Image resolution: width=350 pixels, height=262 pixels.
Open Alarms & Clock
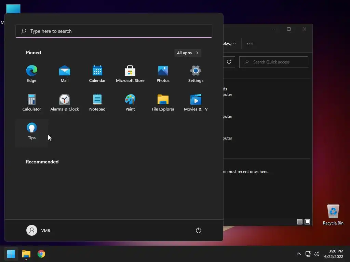(65, 103)
